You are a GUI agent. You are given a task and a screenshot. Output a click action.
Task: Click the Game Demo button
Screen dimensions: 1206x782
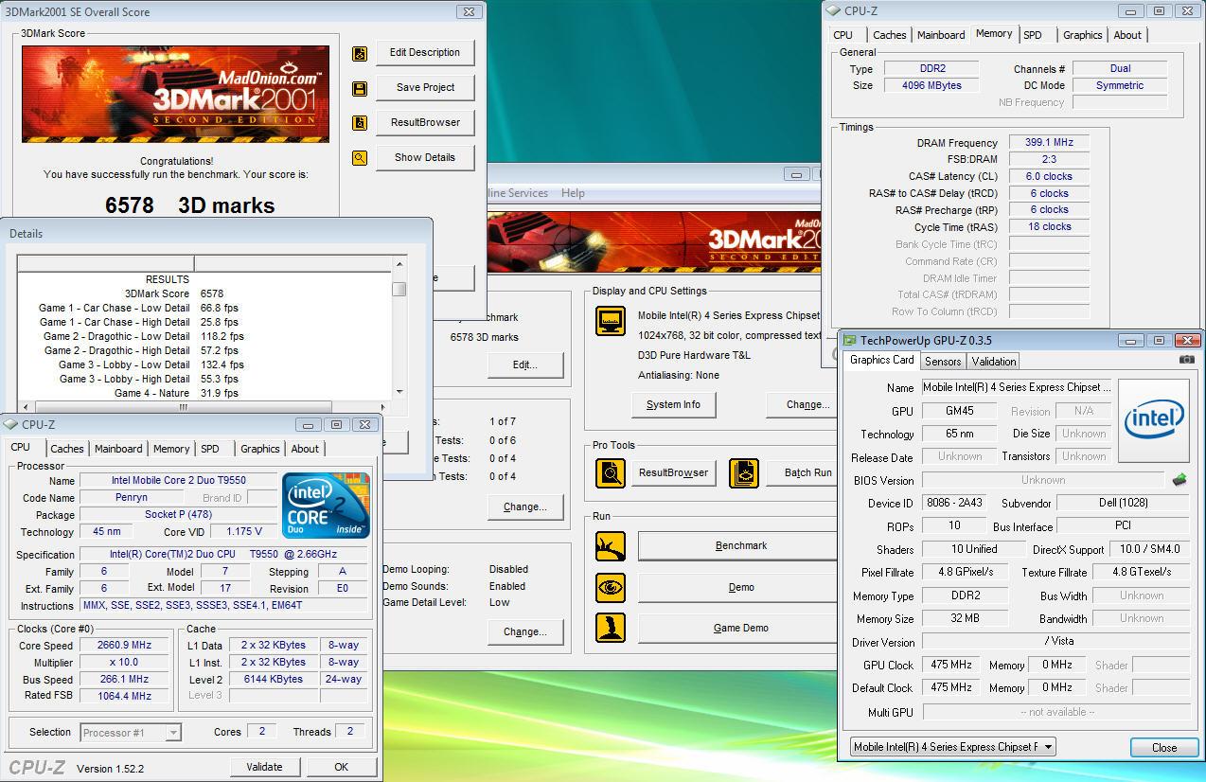point(736,629)
